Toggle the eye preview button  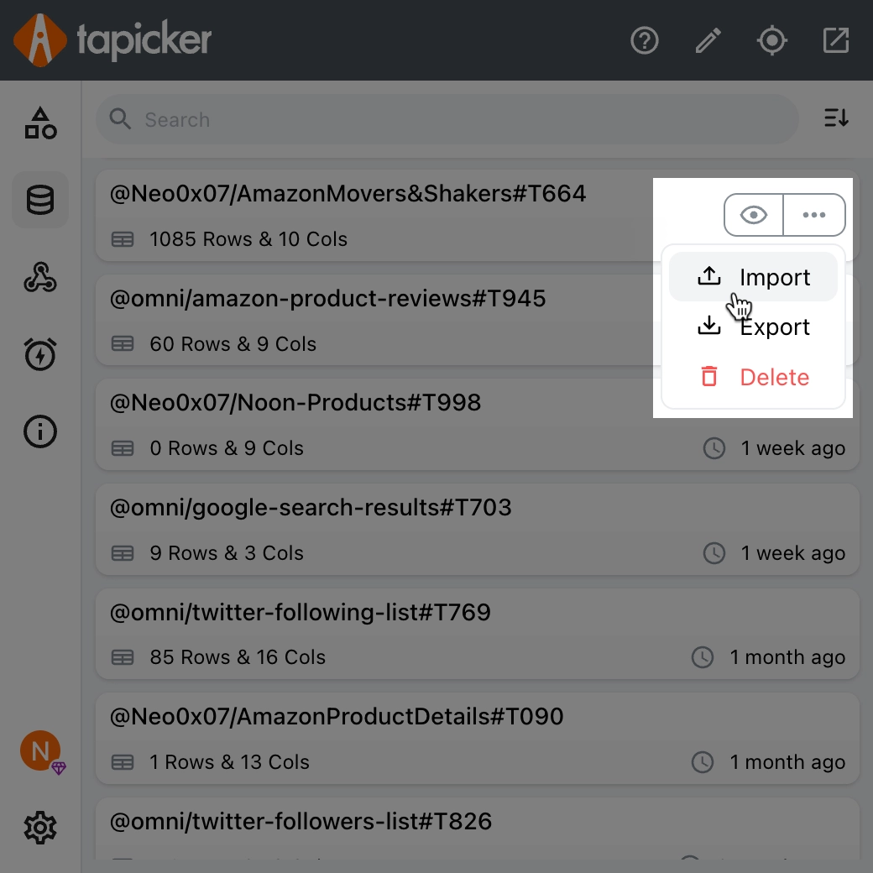click(x=754, y=215)
